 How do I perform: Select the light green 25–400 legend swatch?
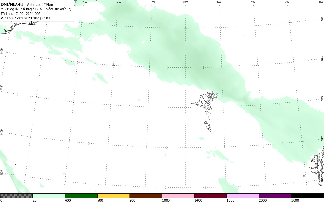tap(49, 196)
